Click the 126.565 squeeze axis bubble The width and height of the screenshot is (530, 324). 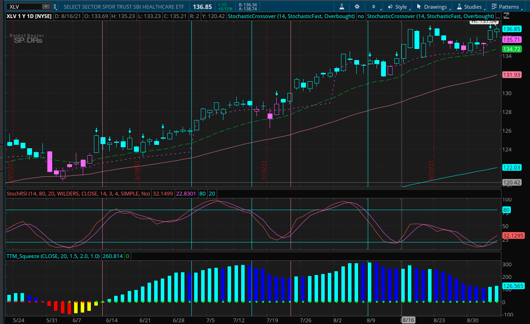pos(513,286)
